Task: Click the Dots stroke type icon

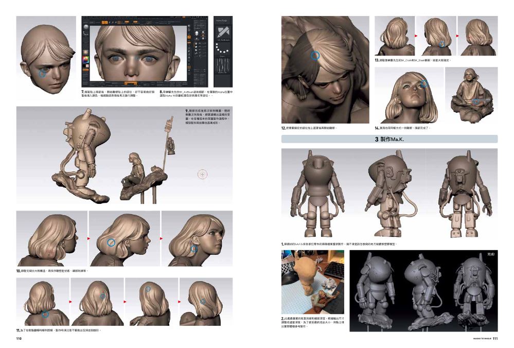Action: tap(223, 49)
